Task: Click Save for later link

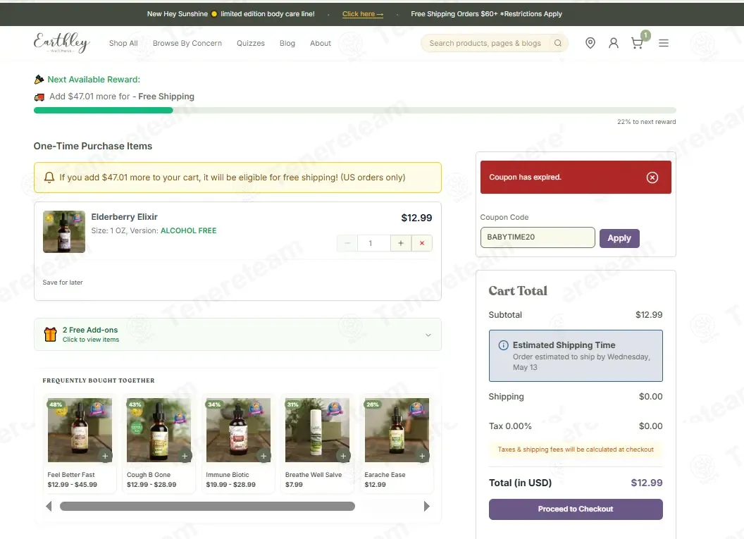Action: coord(63,283)
